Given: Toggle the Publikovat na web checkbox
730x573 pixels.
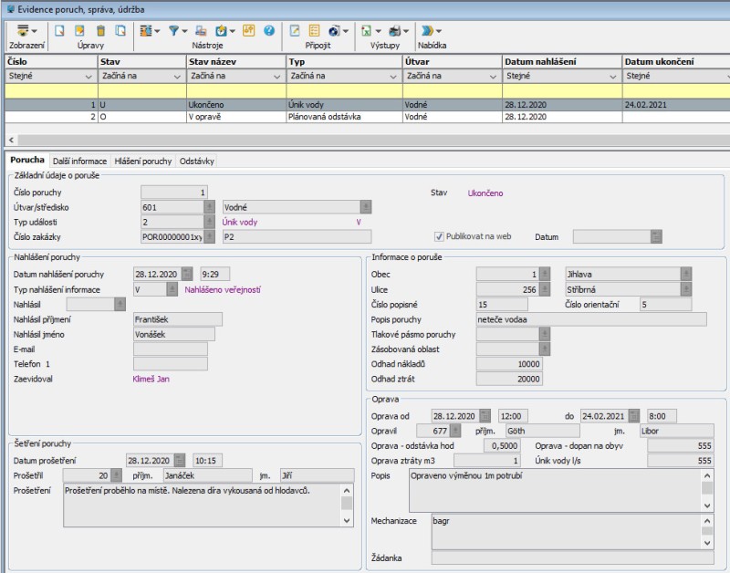Looking at the screenshot, I should (439, 235).
